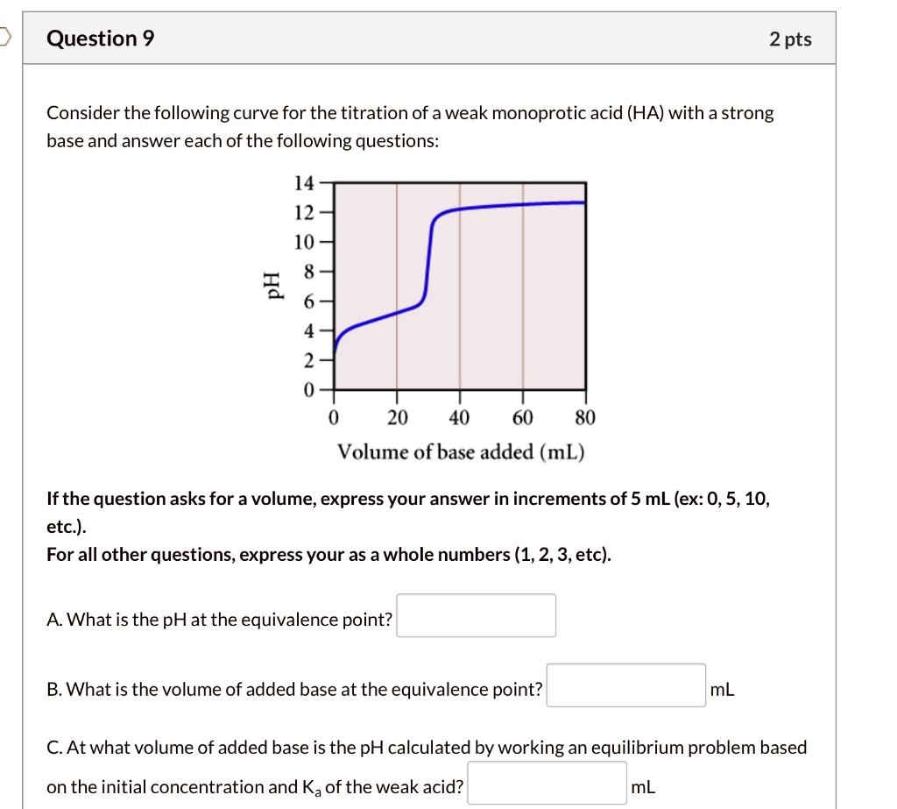Click inside the pH equivalence point answer box
Screen dimensions: 897x809
click(x=476, y=615)
